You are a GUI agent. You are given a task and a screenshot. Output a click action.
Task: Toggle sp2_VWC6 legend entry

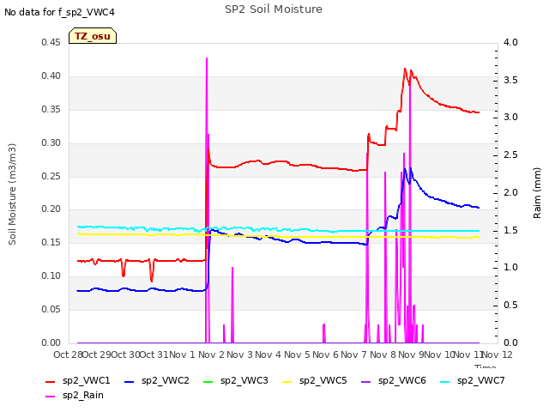[x=394, y=380]
